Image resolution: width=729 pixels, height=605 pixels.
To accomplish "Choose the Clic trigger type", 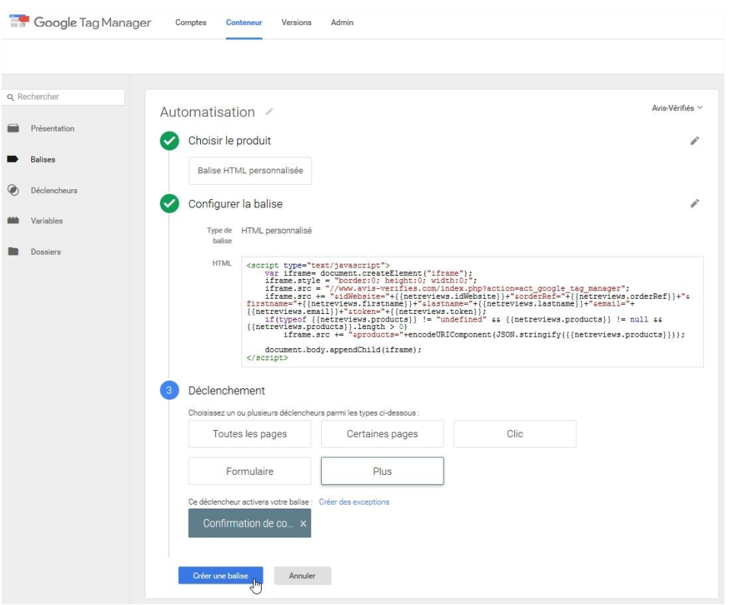I will pyautogui.click(x=514, y=434).
